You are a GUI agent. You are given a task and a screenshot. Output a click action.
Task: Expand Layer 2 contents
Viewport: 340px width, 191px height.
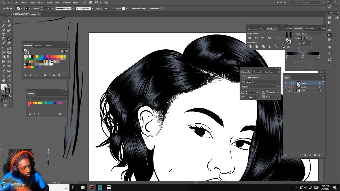[x=294, y=87]
